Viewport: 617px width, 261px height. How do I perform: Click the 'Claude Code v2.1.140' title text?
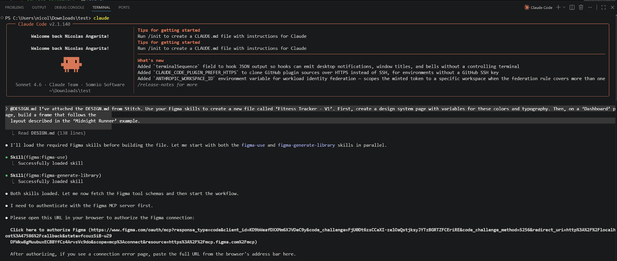tap(44, 24)
